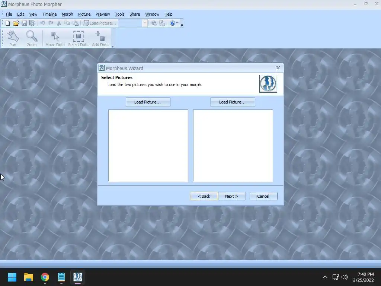Open the Timeline menu
Viewport: 381px width, 286px height.
(49, 14)
